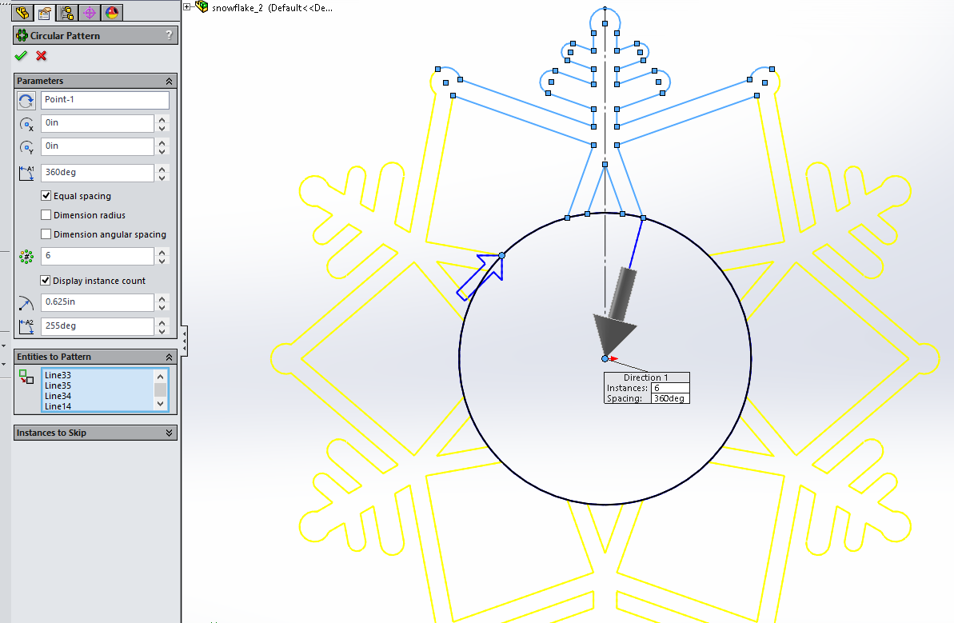Click the pattern center point in sketch
The image size is (954, 623).
(x=605, y=359)
